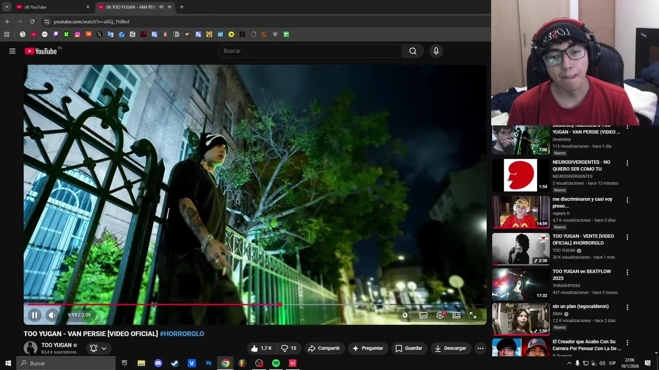Screen dimensions: 659x370
Task: Seek on the red video progress bar
Action: tap(255, 305)
